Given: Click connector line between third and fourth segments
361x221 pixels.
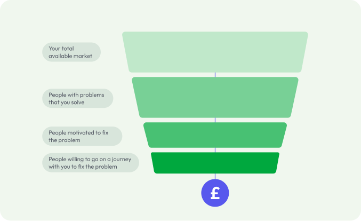Looking at the screenshot, I should pos(215,150).
